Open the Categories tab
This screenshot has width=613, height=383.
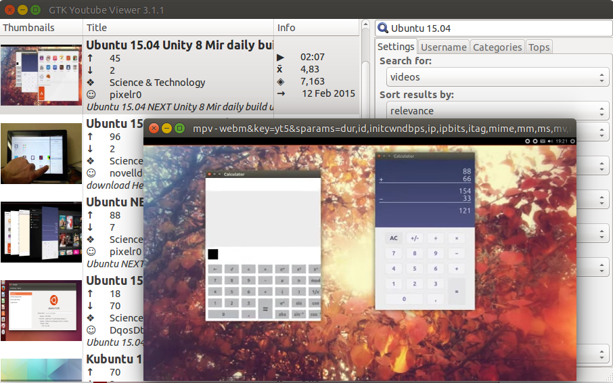[497, 47]
